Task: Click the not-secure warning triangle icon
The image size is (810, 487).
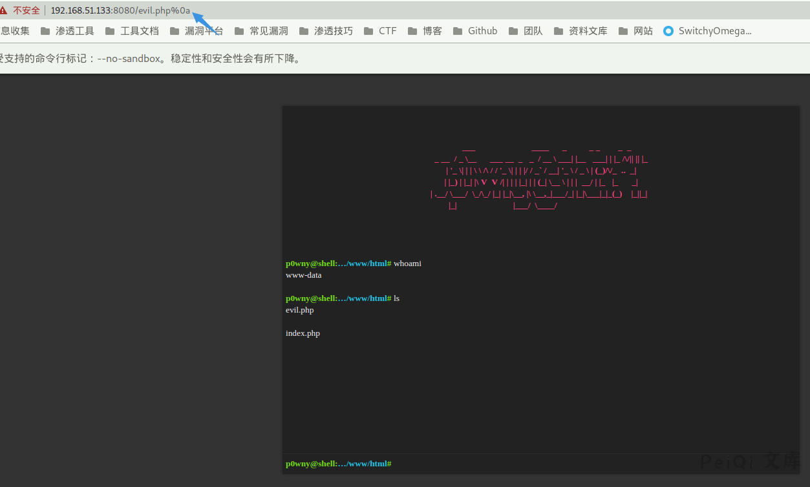Action: 4,10
